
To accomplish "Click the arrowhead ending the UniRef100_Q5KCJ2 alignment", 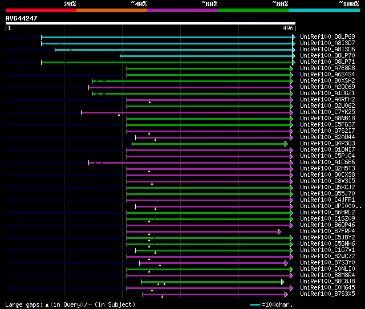I will (x=291, y=188).
